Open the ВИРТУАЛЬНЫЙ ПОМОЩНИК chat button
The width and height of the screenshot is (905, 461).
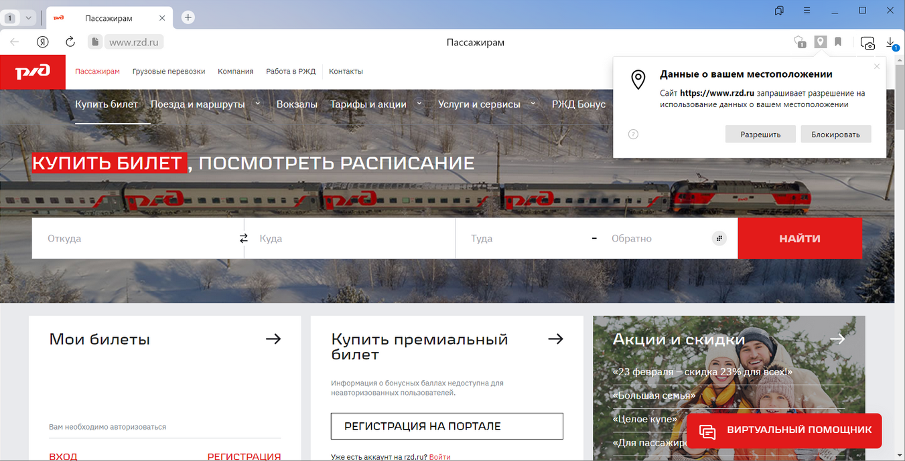point(784,430)
